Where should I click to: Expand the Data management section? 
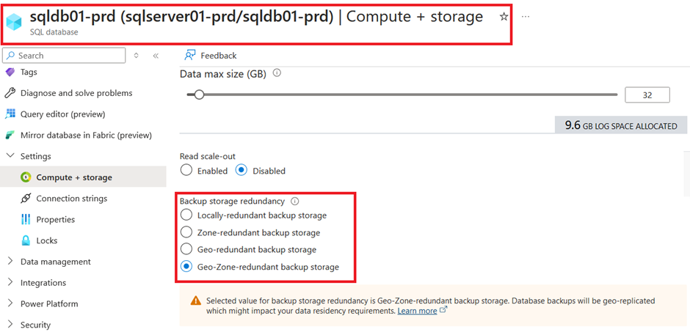tap(10, 262)
